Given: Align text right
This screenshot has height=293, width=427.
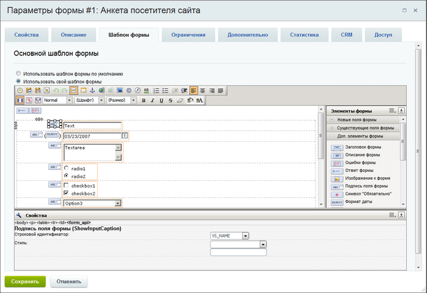Looking at the screenshot, I should (x=212, y=91).
